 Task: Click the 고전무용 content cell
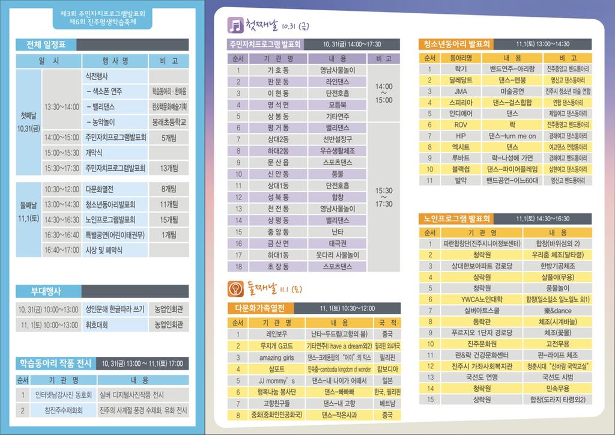pyautogui.click(x=557, y=344)
